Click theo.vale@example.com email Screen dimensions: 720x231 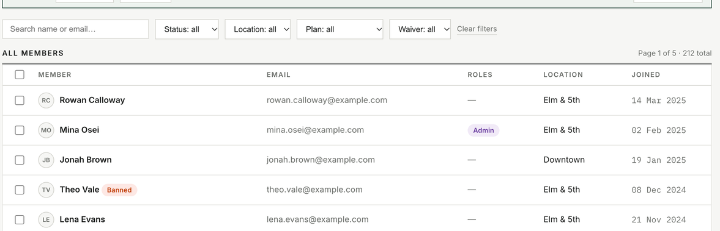coord(314,190)
